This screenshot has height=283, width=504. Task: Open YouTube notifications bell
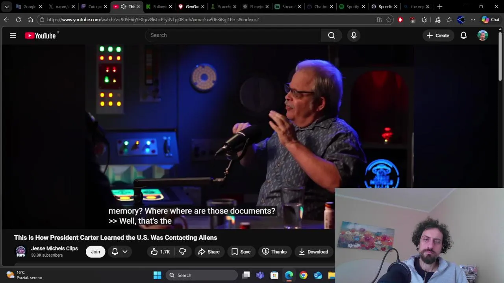(x=463, y=35)
